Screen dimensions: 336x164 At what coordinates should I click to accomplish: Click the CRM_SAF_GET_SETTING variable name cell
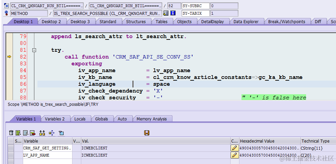point(48,148)
